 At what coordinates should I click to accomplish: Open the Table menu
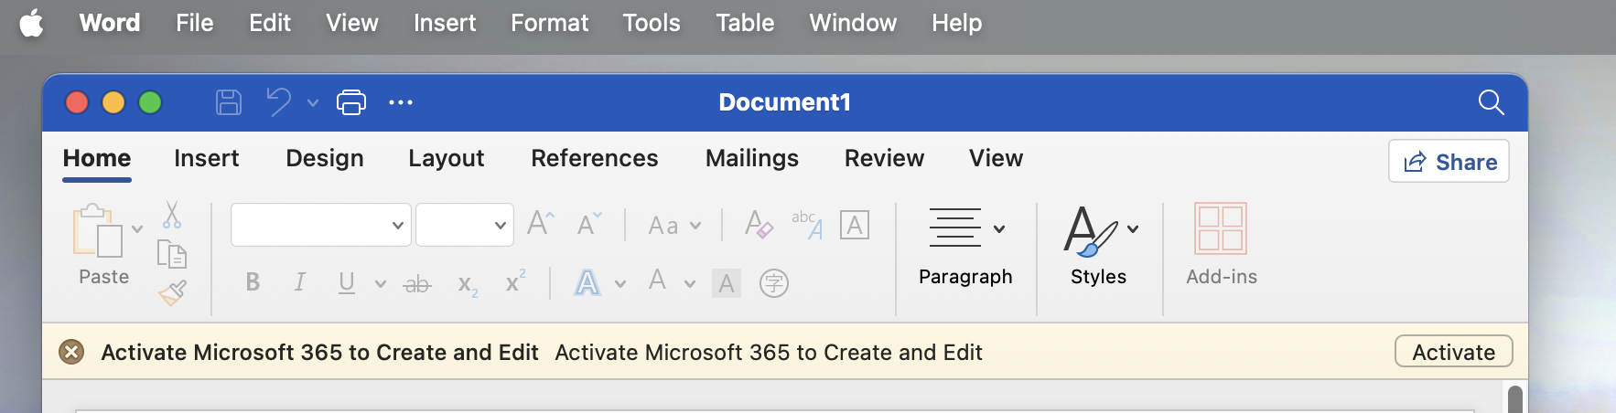click(745, 23)
